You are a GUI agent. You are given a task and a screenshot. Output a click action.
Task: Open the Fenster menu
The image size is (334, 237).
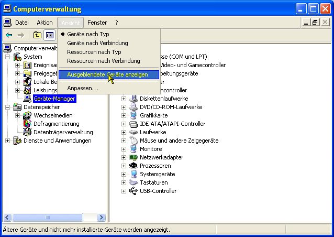click(97, 23)
